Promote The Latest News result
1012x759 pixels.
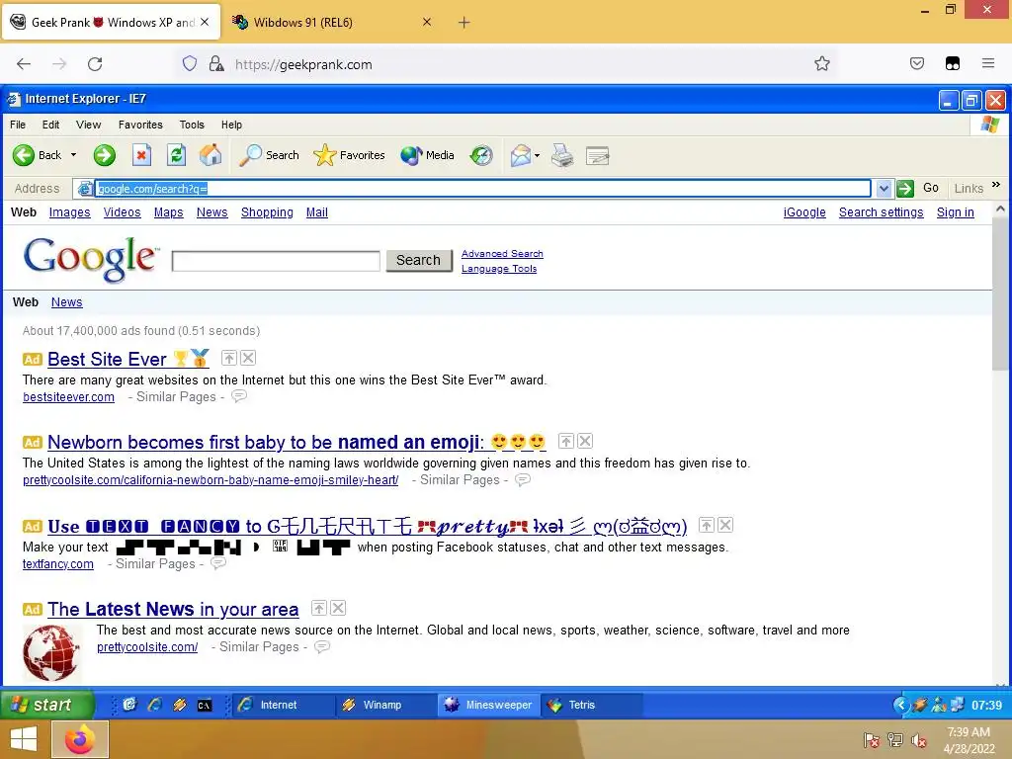[319, 608]
